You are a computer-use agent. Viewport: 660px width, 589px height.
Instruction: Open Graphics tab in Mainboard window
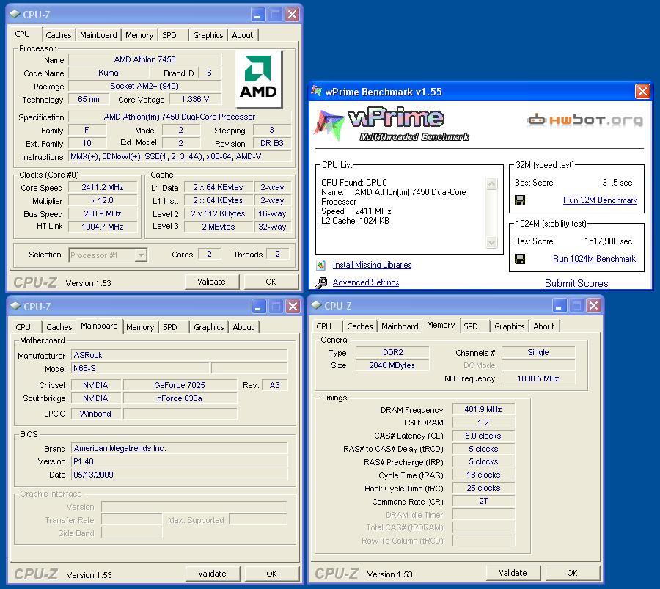point(209,327)
